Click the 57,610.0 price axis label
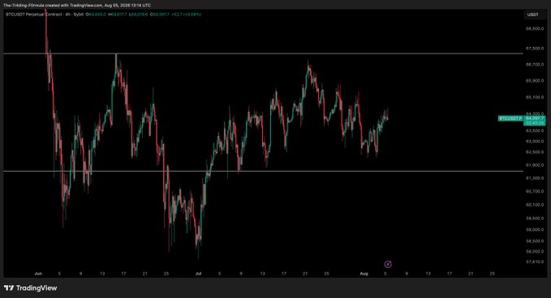Screen dimensions: 551x298 (x=535, y=262)
